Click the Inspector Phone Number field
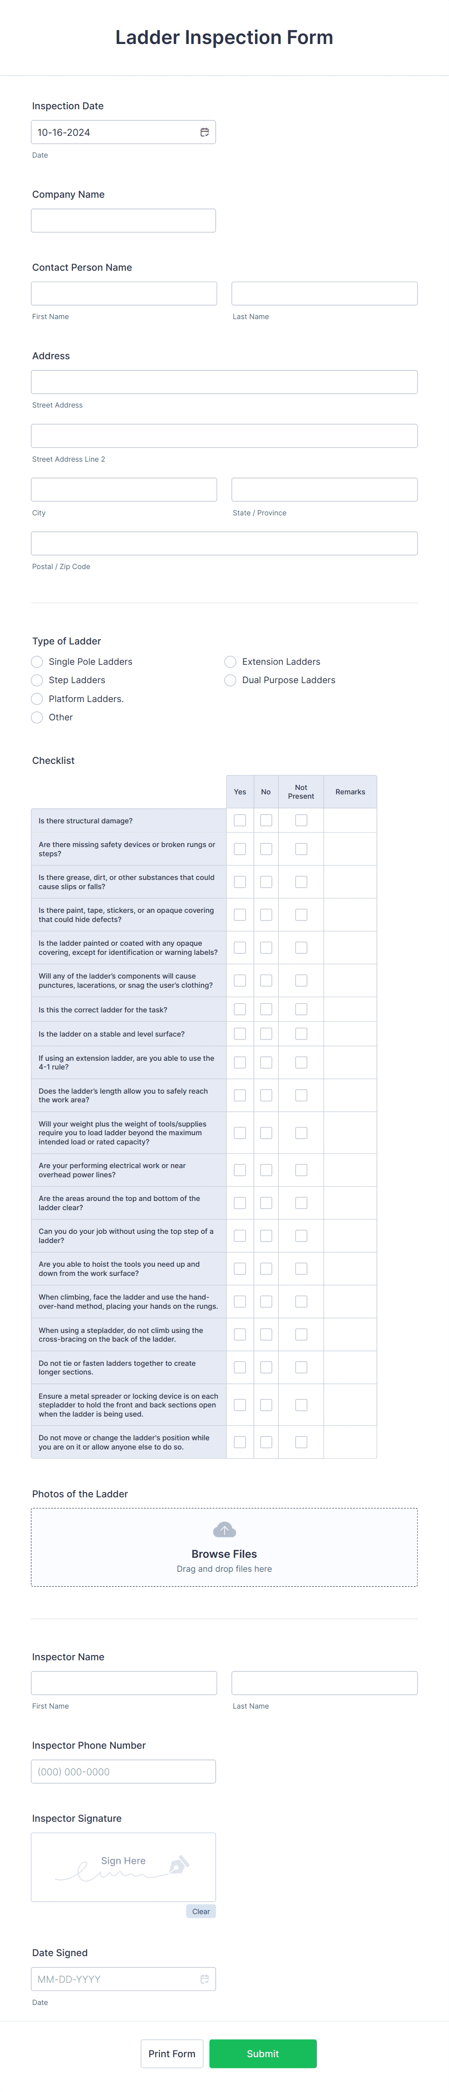Screen dimensions: 449x2092 (122, 1771)
